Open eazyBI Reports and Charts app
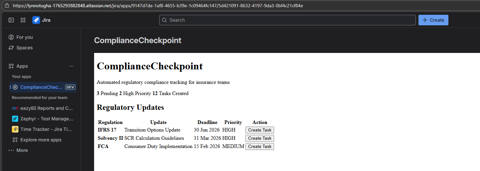Viewport: 480px width, 171px height. click(43, 108)
